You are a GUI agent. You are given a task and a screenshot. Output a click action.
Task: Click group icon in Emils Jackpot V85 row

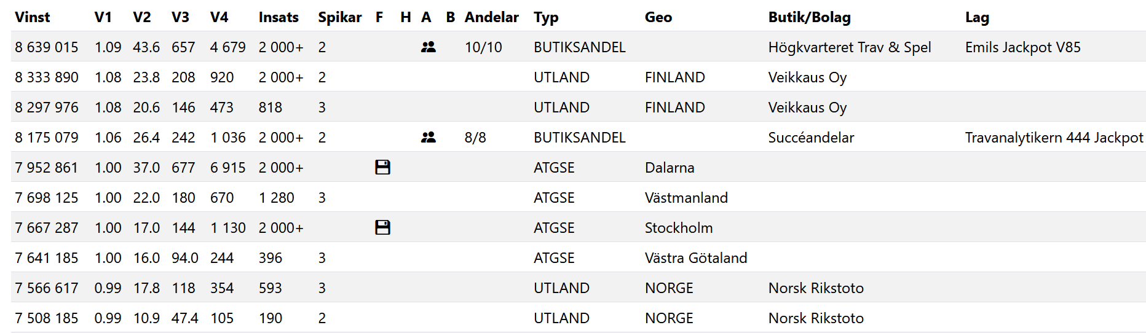click(429, 47)
